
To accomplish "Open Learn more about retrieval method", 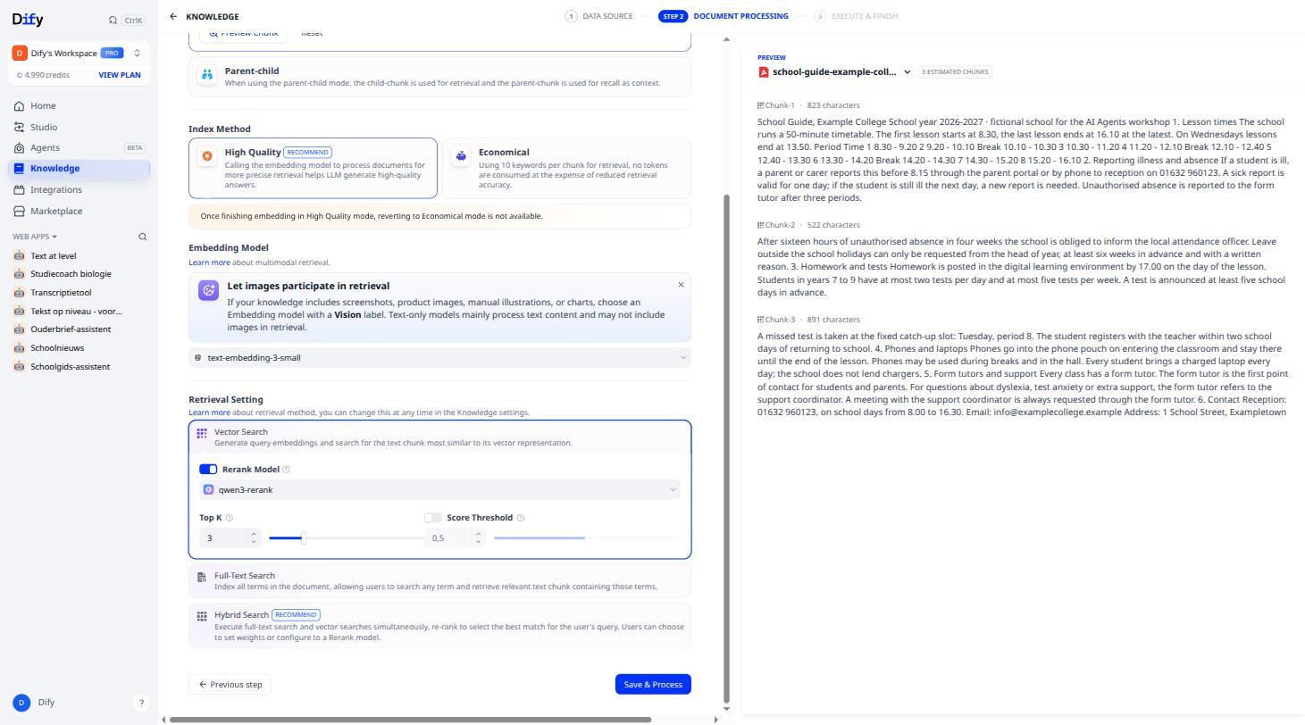I will point(209,412).
